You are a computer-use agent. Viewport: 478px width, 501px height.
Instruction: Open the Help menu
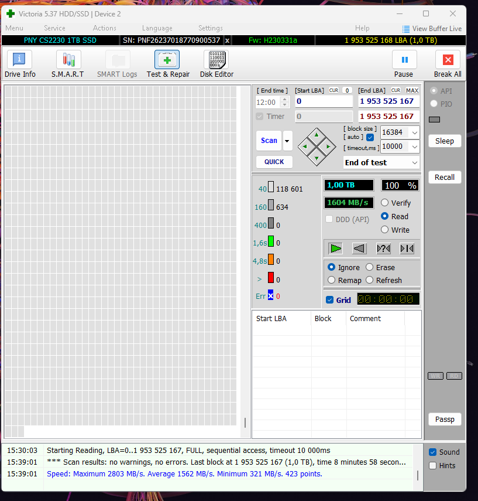pos(362,28)
